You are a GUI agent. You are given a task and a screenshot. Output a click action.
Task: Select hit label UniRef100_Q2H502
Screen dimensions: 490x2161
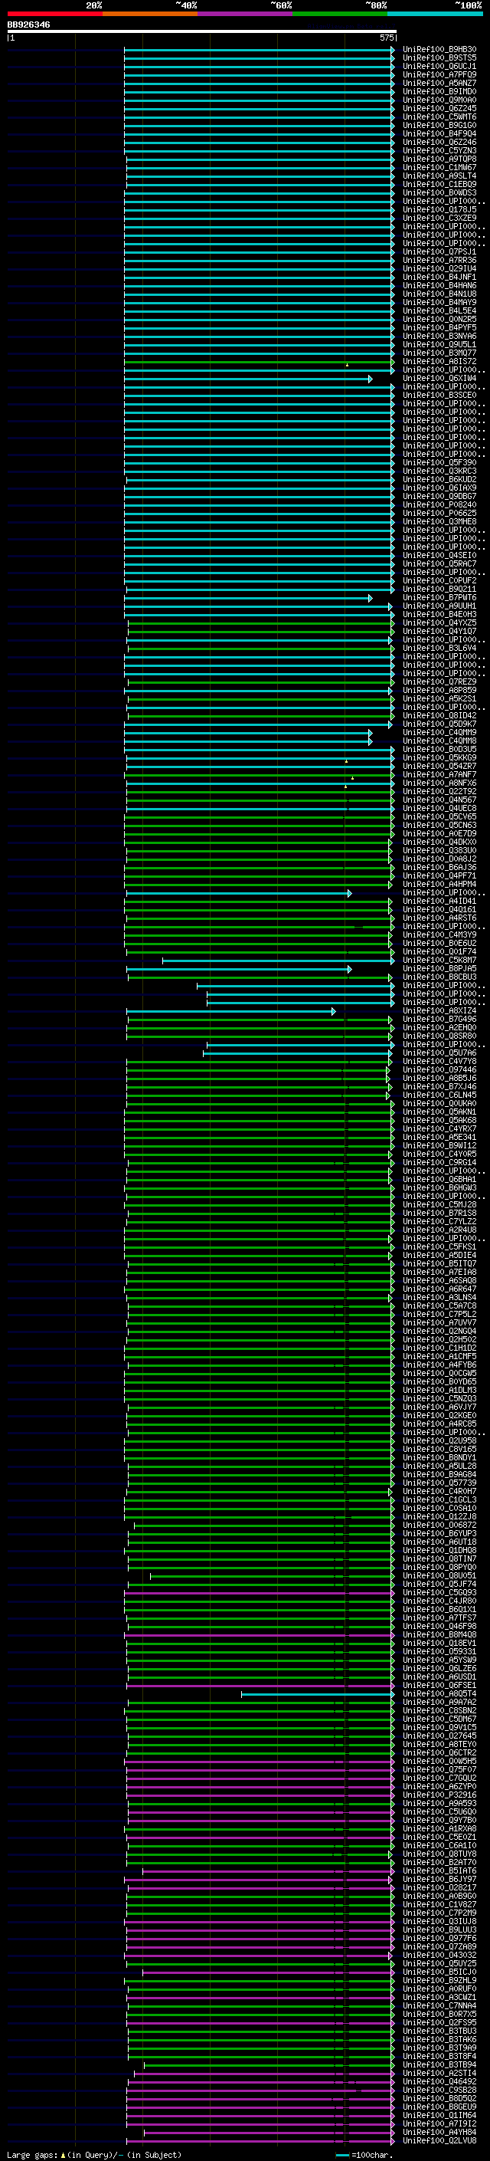pyautogui.click(x=439, y=1340)
